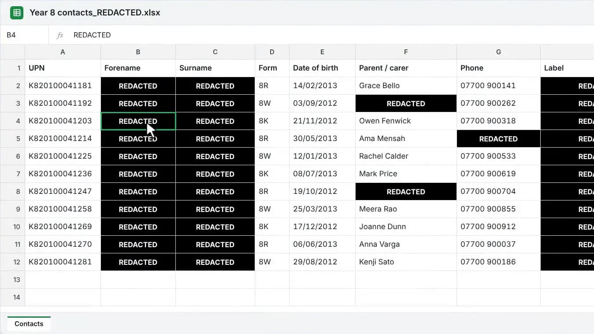Select UPN cell K820100041236
Screen dimensions: 594x334
63,174
